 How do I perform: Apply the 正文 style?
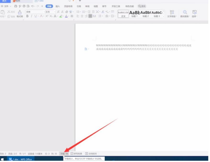click(x=123, y=14)
